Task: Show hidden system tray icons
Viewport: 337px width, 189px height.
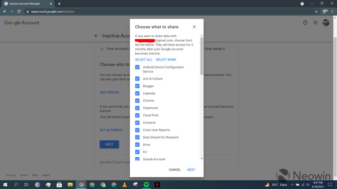Action: (x=292, y=185)
